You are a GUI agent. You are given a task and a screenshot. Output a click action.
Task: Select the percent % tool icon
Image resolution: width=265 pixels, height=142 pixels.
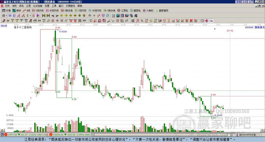point(142,21)
